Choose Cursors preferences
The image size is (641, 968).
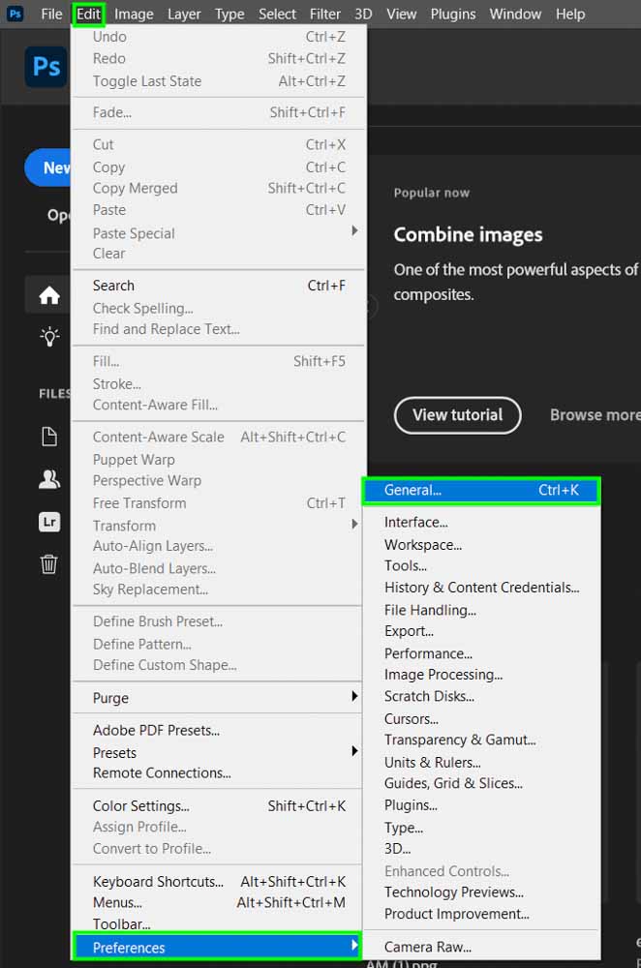(481, 719)
